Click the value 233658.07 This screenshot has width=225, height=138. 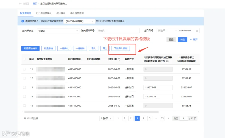tap(186, 87)
